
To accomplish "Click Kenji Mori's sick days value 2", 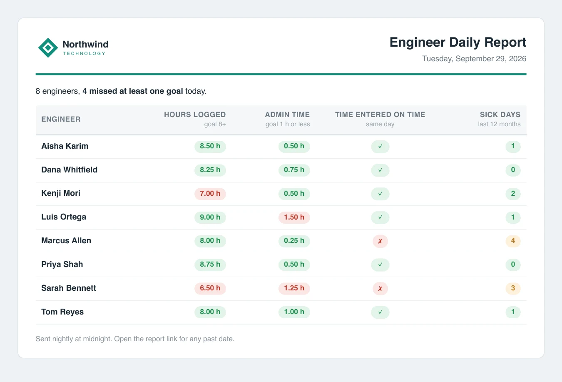I will click(513, 194).
